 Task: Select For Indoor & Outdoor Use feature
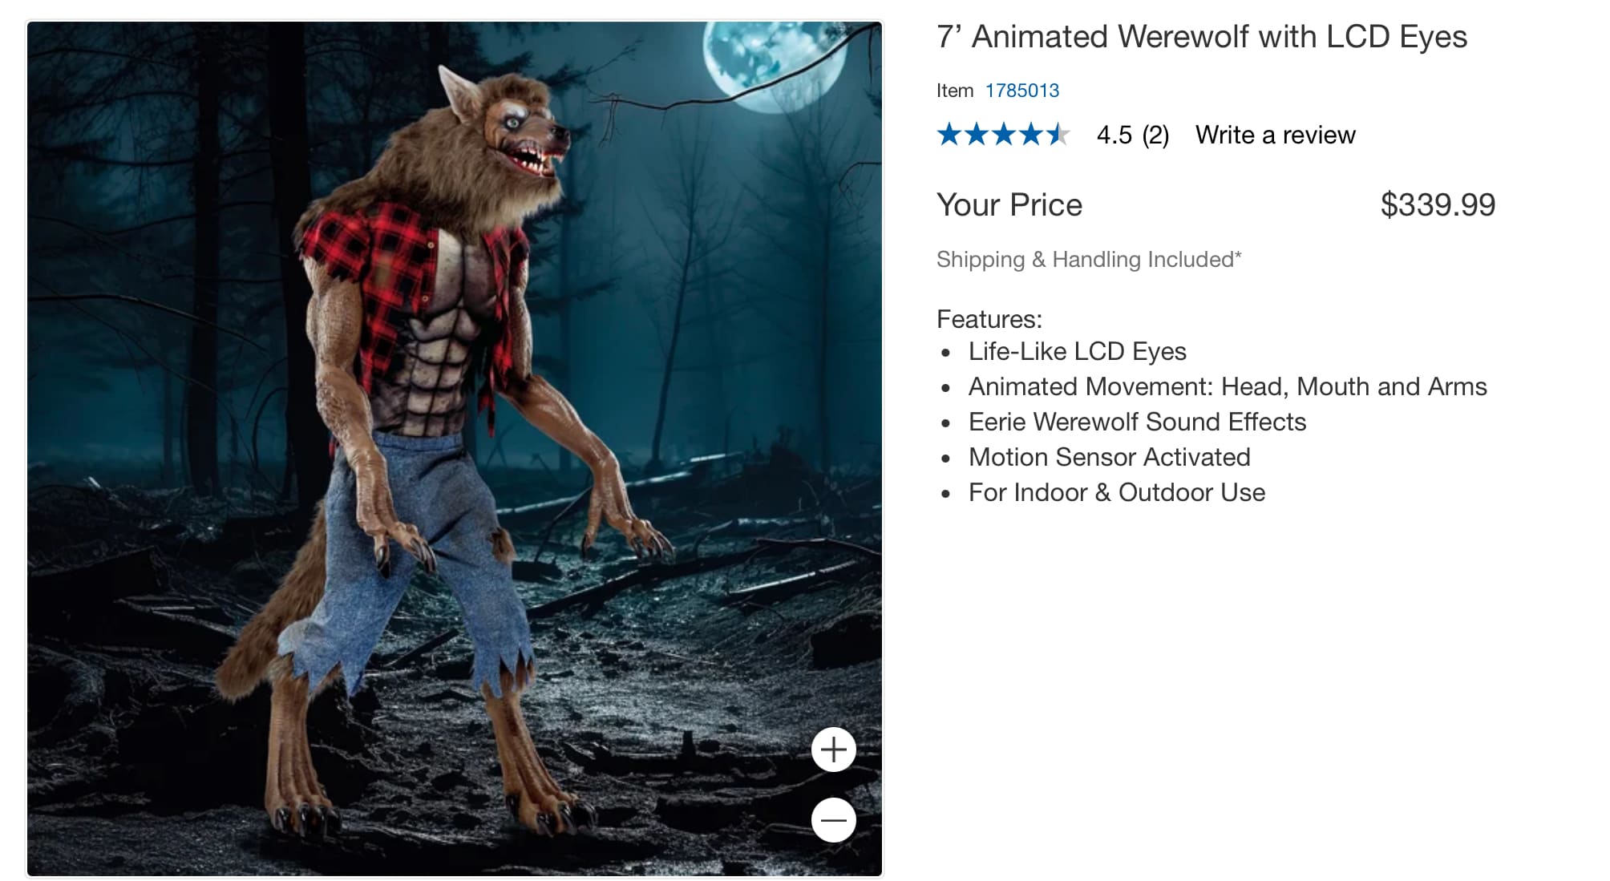(x=1116, y=492)
